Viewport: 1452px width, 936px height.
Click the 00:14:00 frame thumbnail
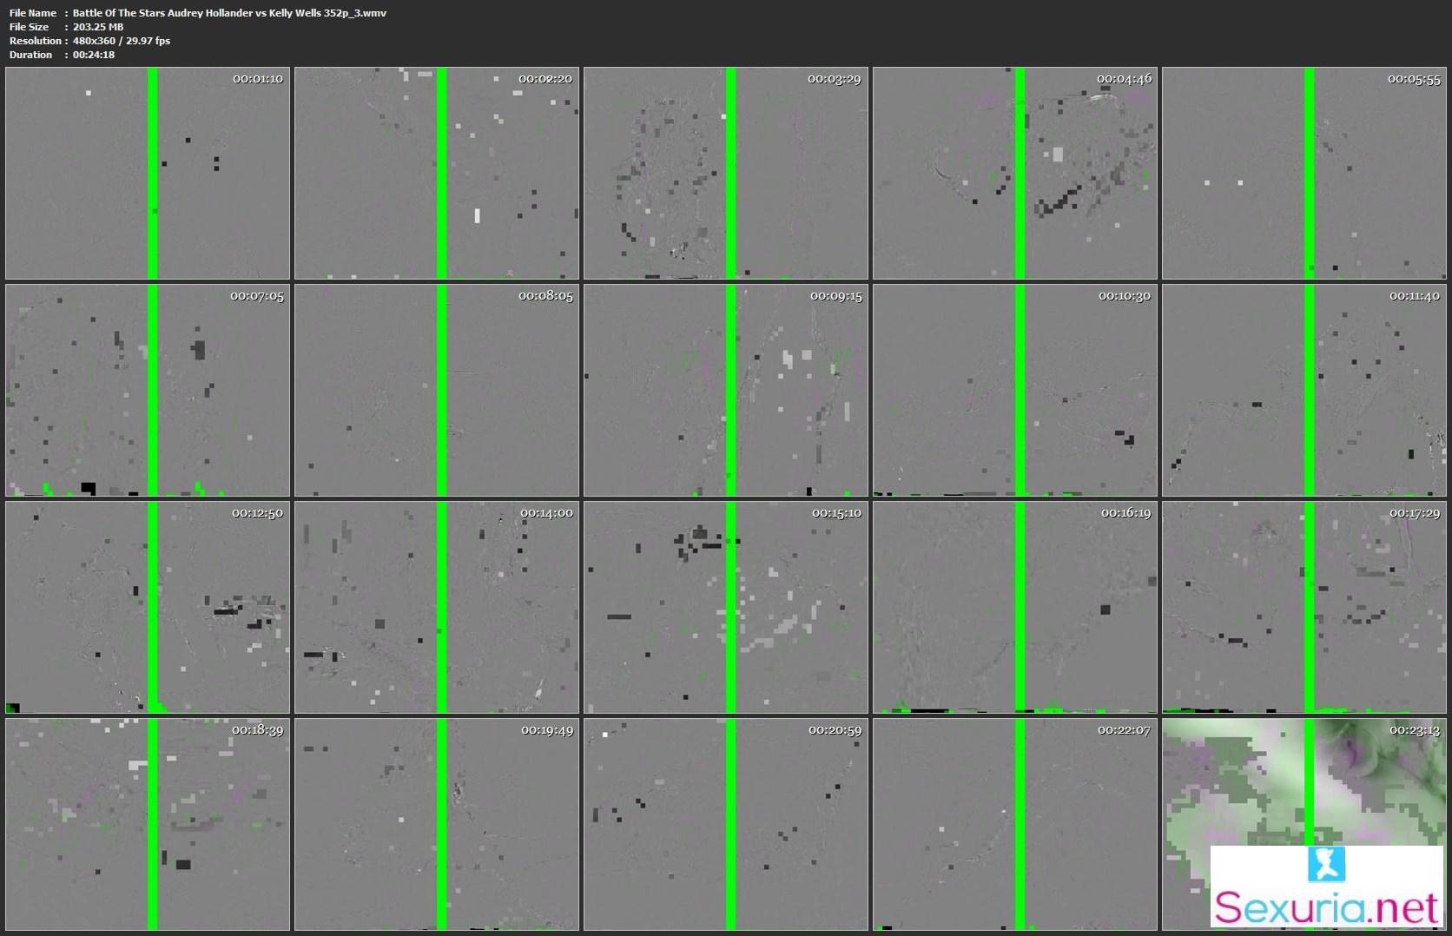[x=437, y=607]
